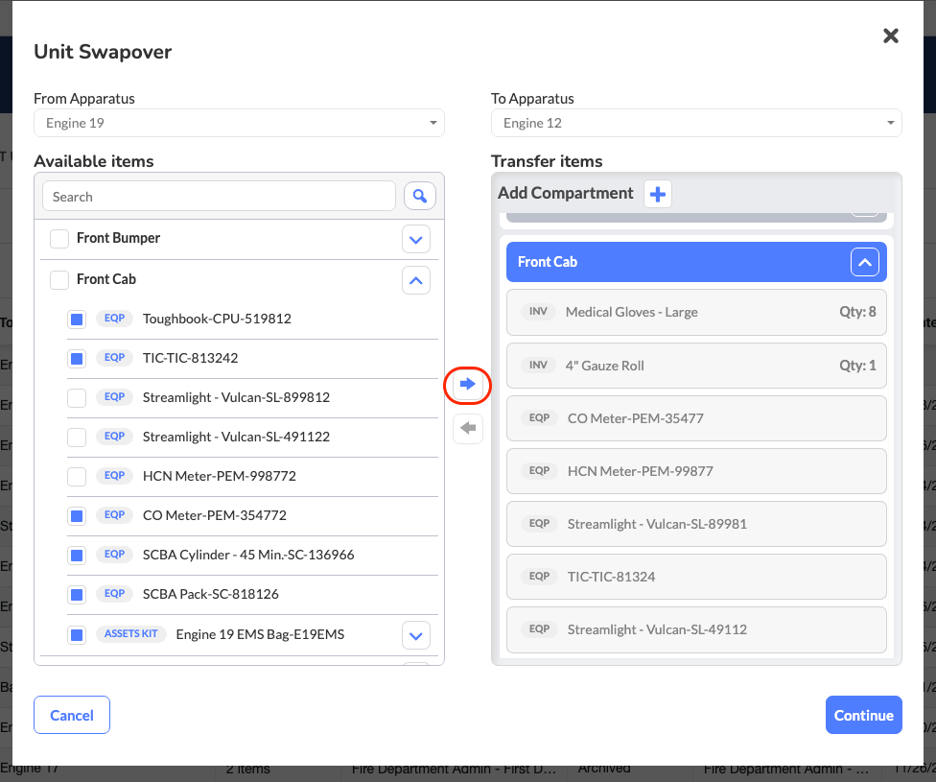Uncheck TIC-TIC-813242 checkbox
This screenshot has width=936, height=782.
(x=77, y=359)
